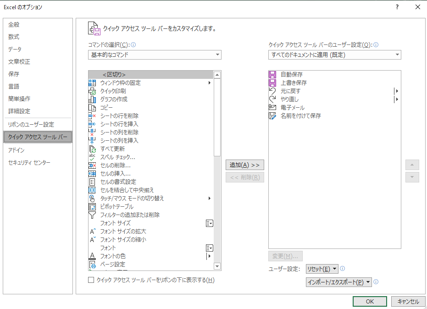Choose the セルを結合して中央揃え icon
The height and width of the screenshot is (309, 427).
pos(92,190)
